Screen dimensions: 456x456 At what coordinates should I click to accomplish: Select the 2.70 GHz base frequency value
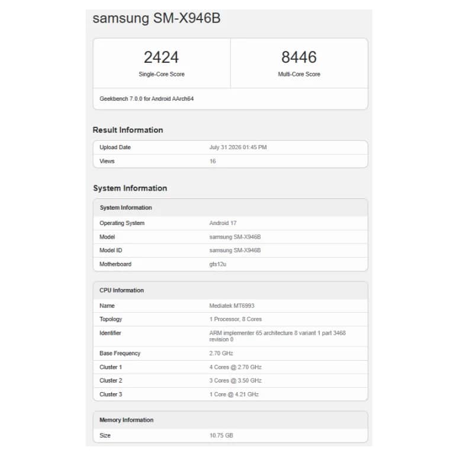click(x=221, y=354)
